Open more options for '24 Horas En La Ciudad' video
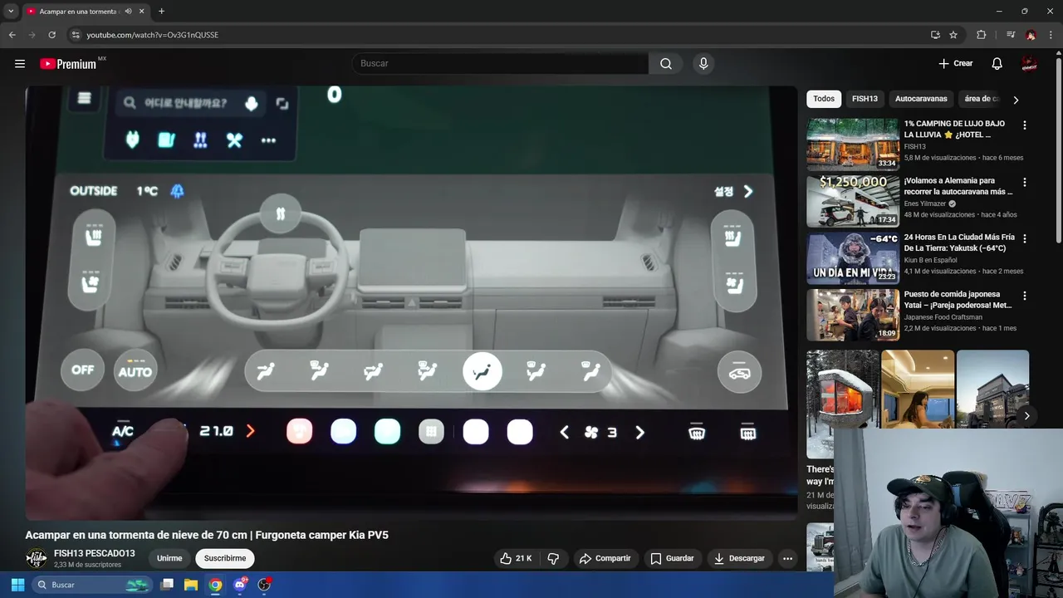 click(x=1024, y=238)
